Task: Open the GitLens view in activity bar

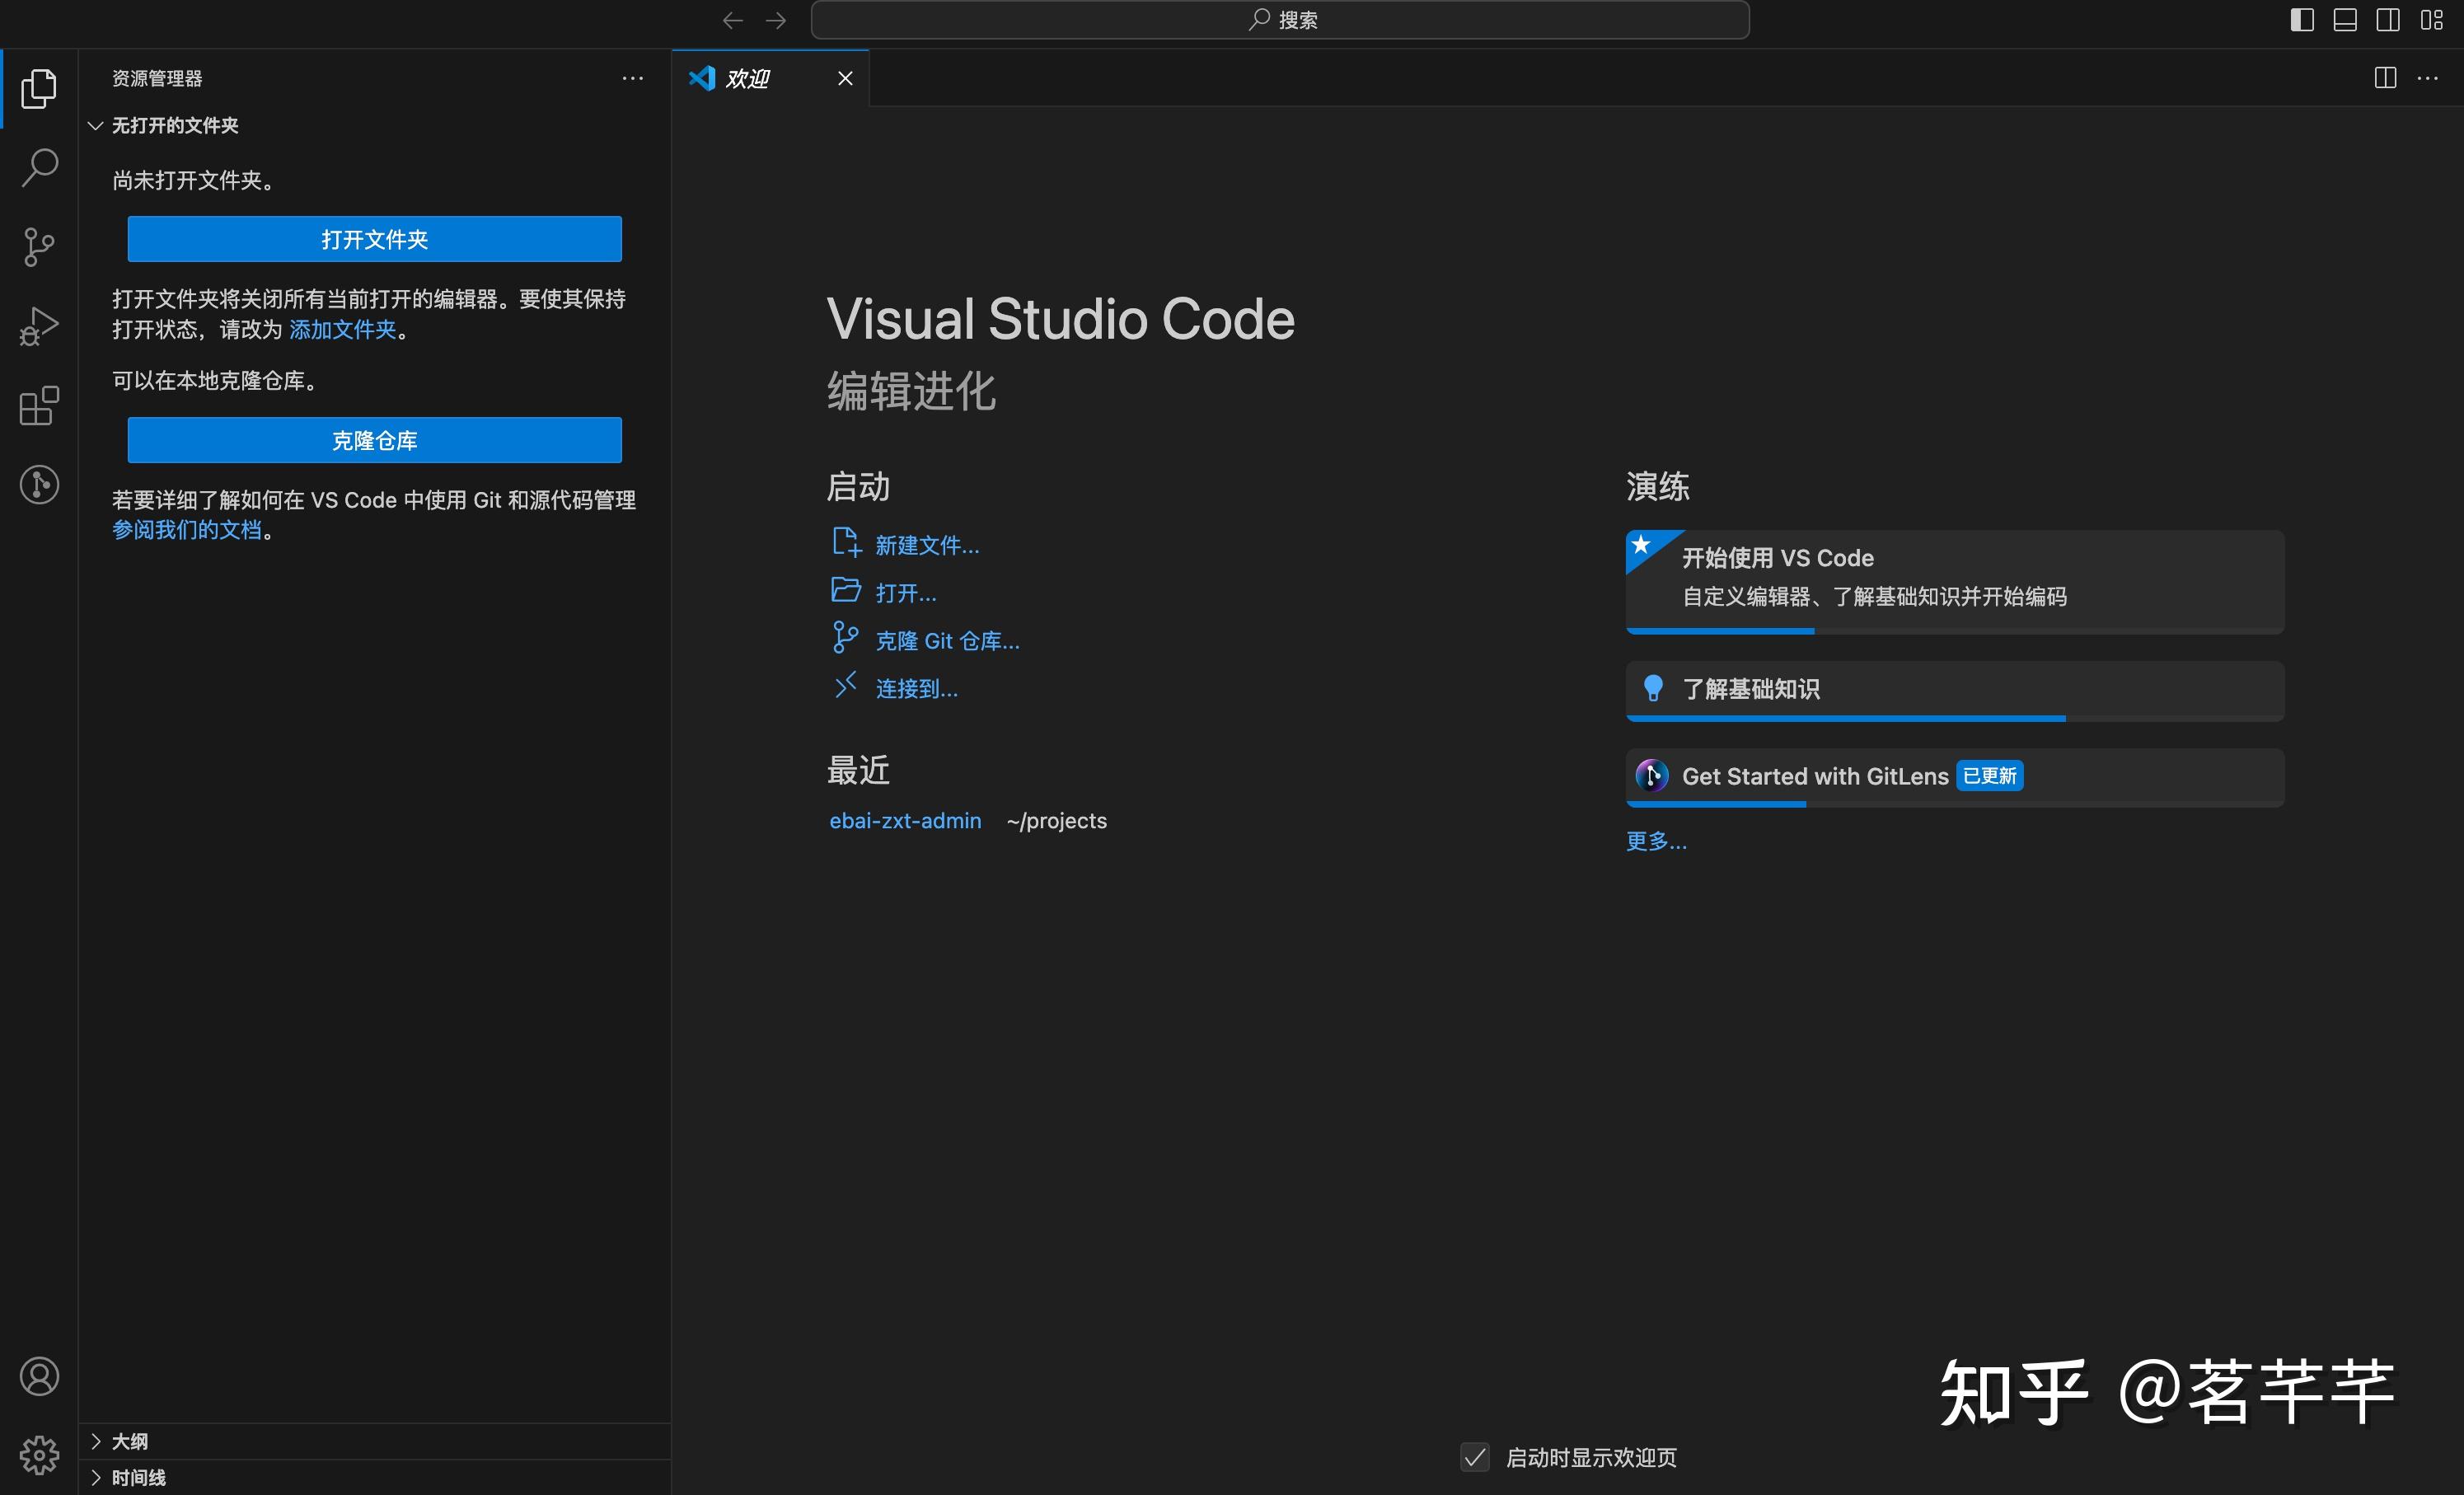Action: [39, 485]
